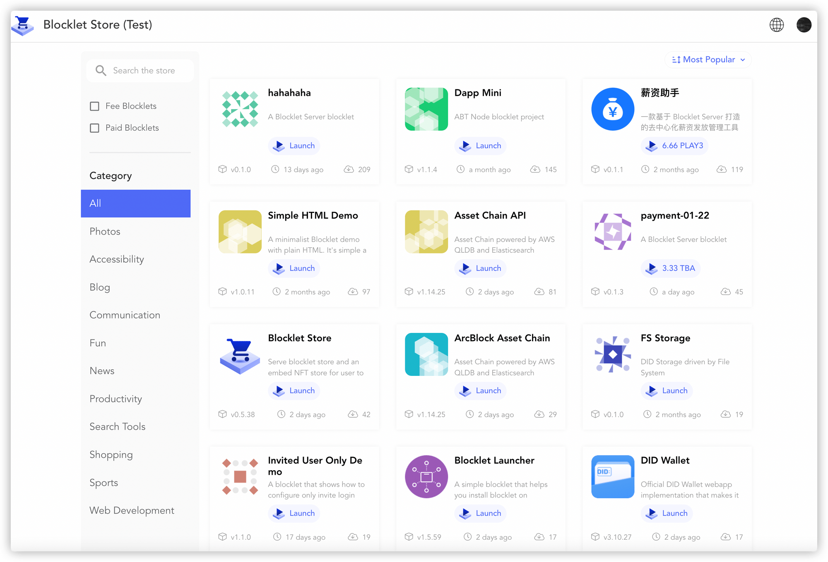Launch the Dapp Mini blocklet
Screen dimensions: 828x562
click(x=480, y=146)
